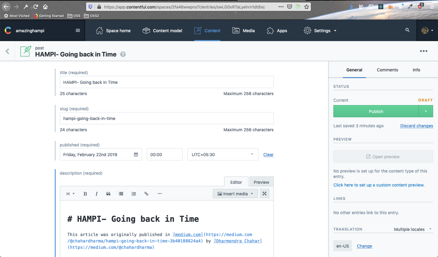Open the browser home page icon

45,7
